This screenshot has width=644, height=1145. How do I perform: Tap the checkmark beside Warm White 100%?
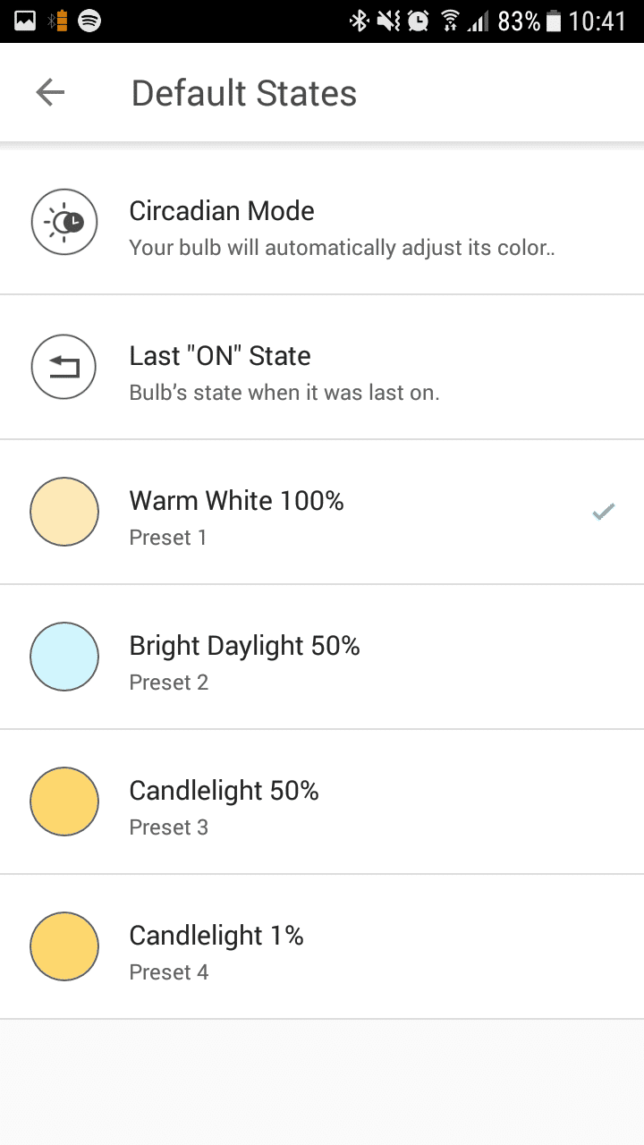[x=604, y=512]
